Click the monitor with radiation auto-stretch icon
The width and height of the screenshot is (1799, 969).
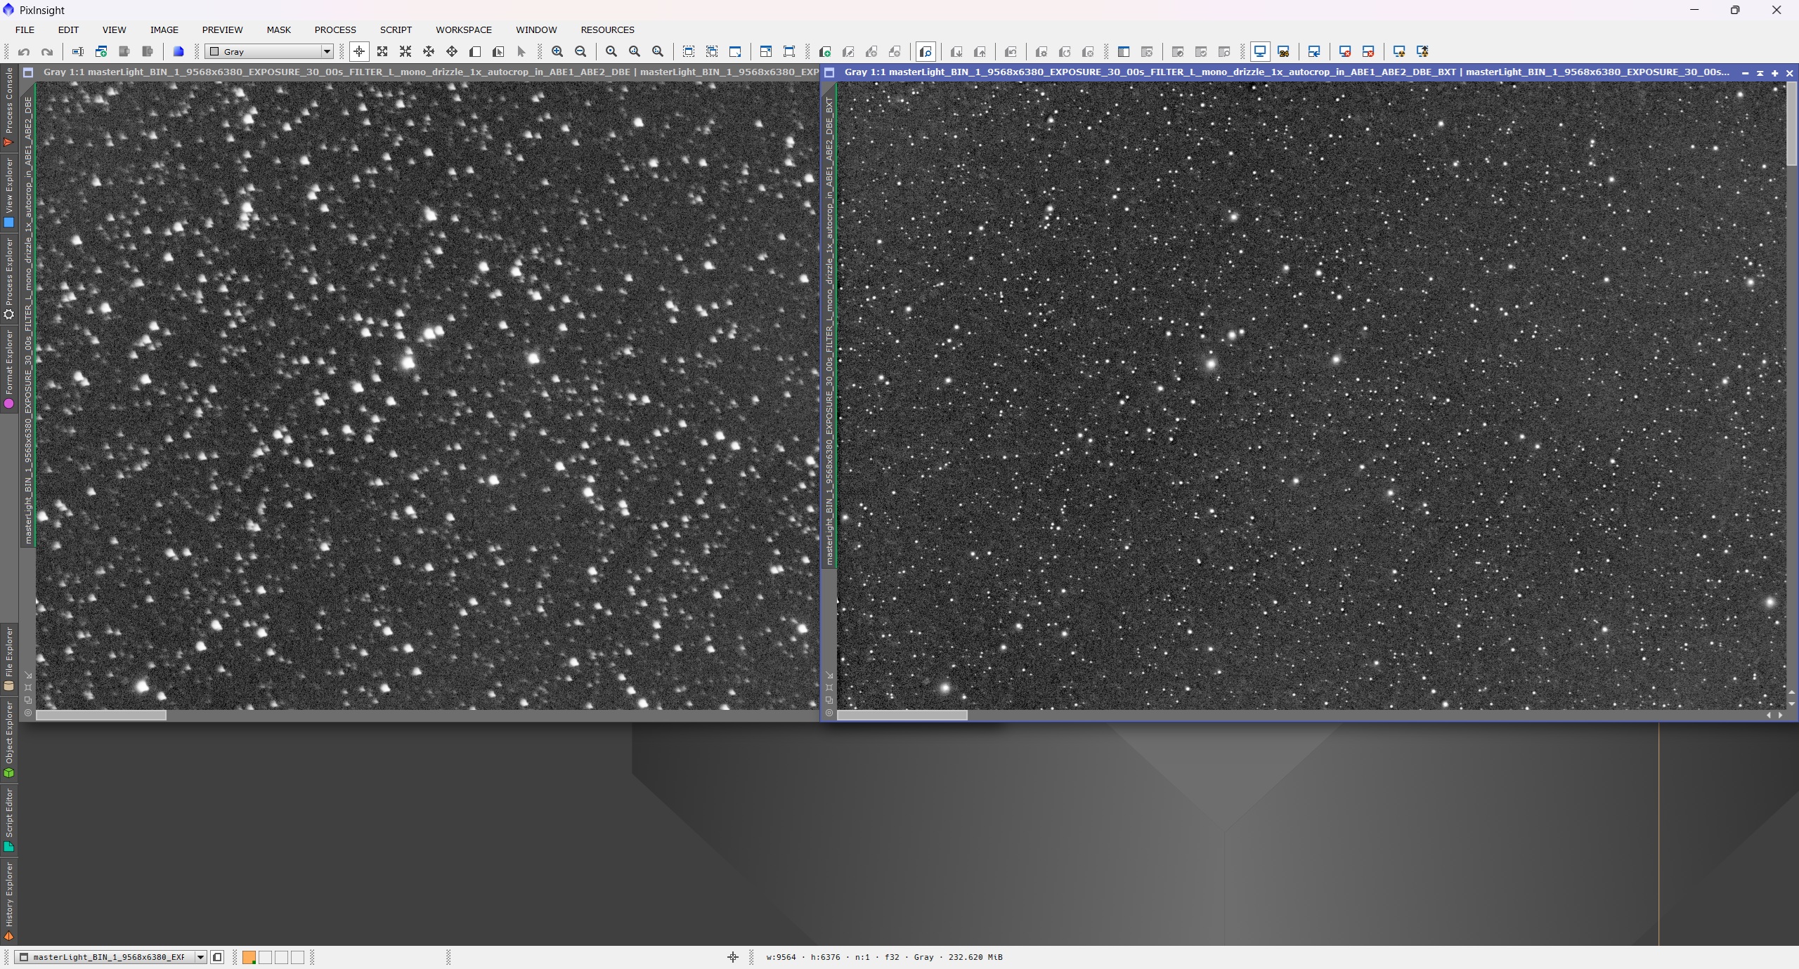(1399, 51)
